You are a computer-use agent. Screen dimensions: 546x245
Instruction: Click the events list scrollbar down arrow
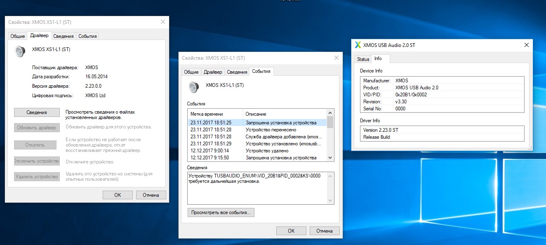[330, 158]
